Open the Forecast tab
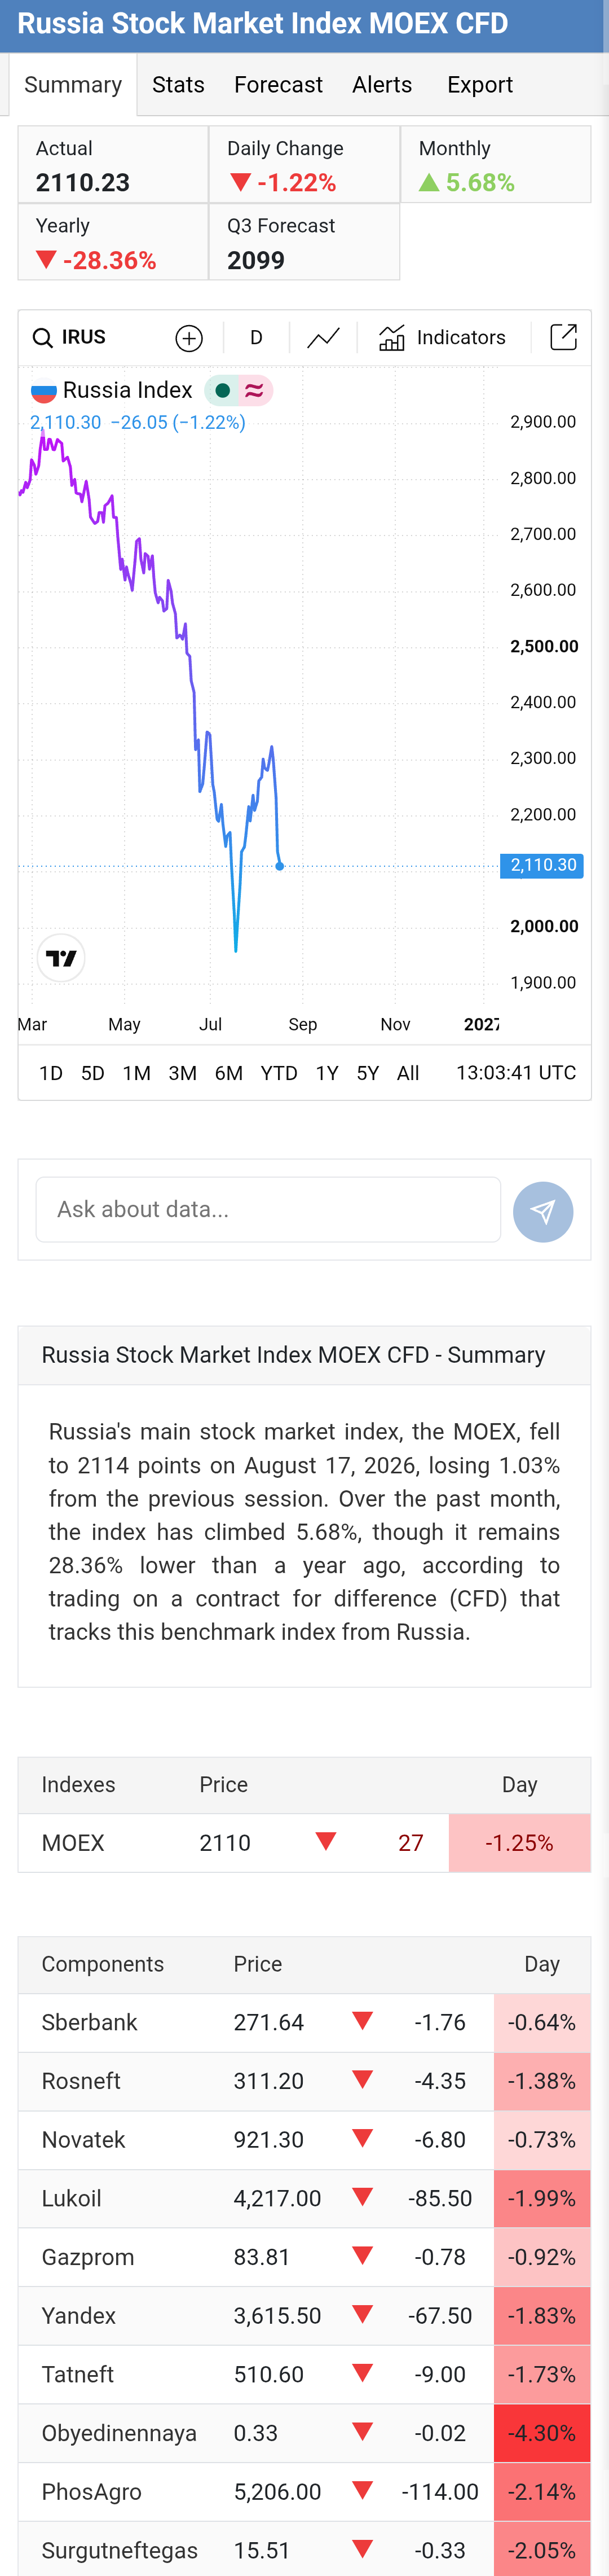This screenshot has width=609, height=2576. (x=278, y=85)
